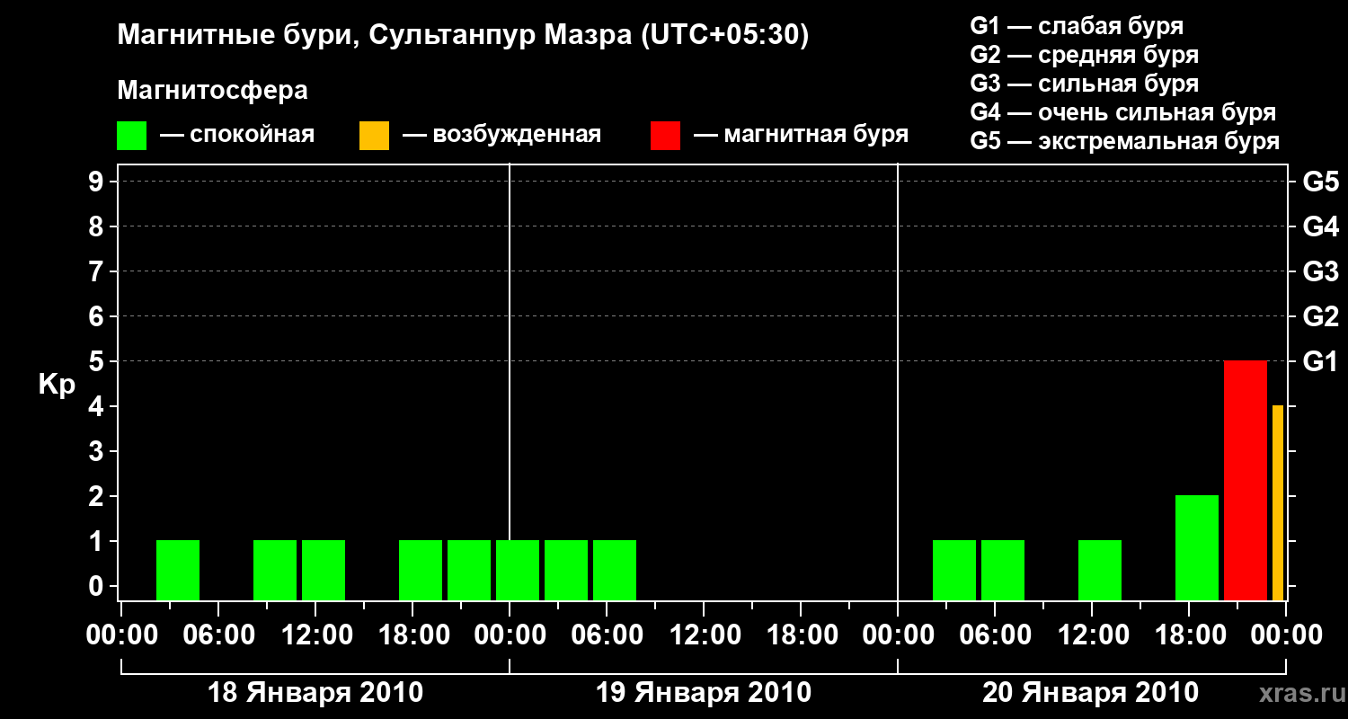Click the legend text "— магнитная буря"

coord(802,136)
